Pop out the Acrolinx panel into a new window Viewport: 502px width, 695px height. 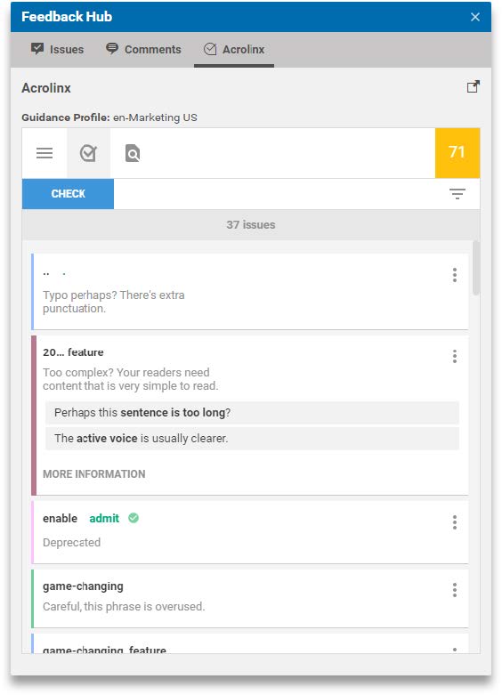click(x=474, y=87)
